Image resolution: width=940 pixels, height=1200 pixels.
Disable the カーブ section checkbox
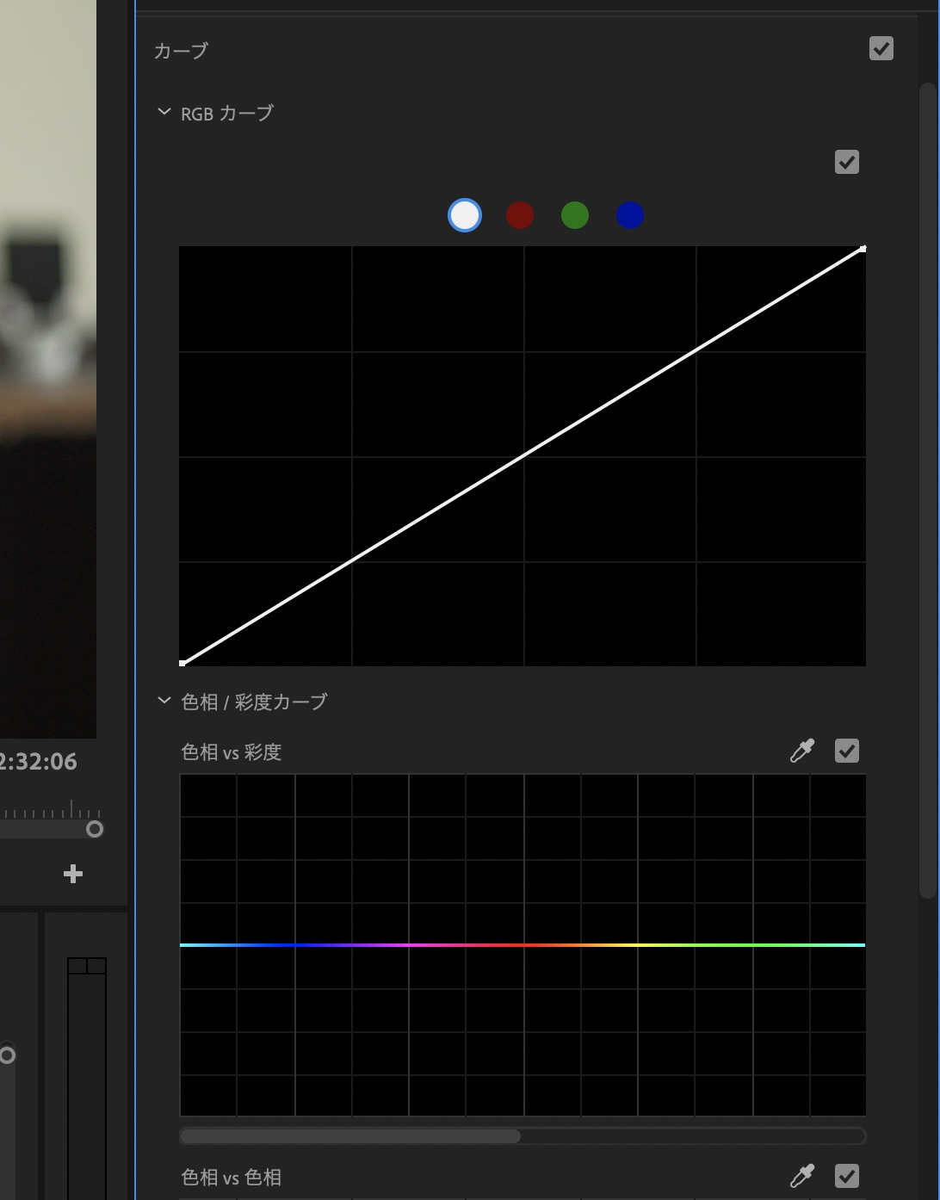(x=881, y=48)
